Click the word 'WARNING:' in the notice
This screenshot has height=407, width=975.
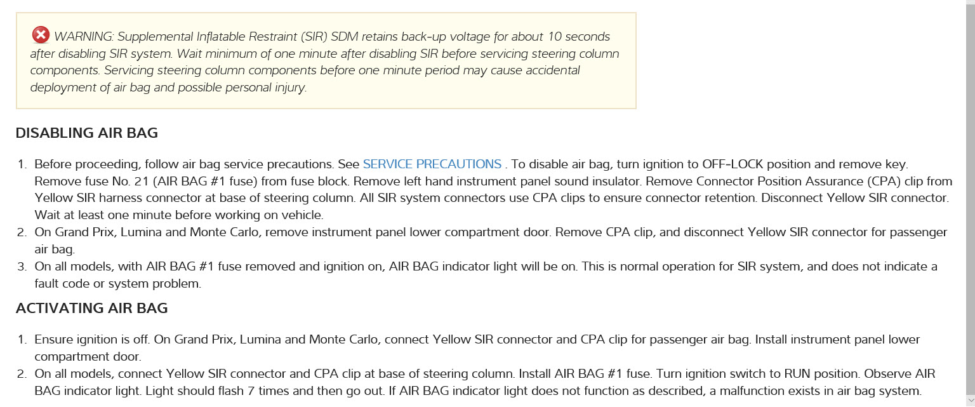click(84, 37)
